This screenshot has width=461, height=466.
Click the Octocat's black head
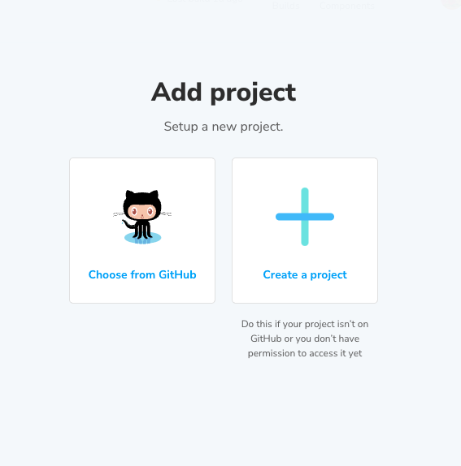142,205
